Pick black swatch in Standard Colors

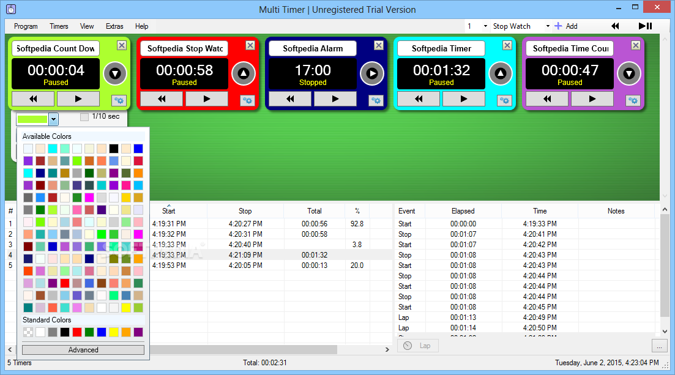[x=65, y=332]
